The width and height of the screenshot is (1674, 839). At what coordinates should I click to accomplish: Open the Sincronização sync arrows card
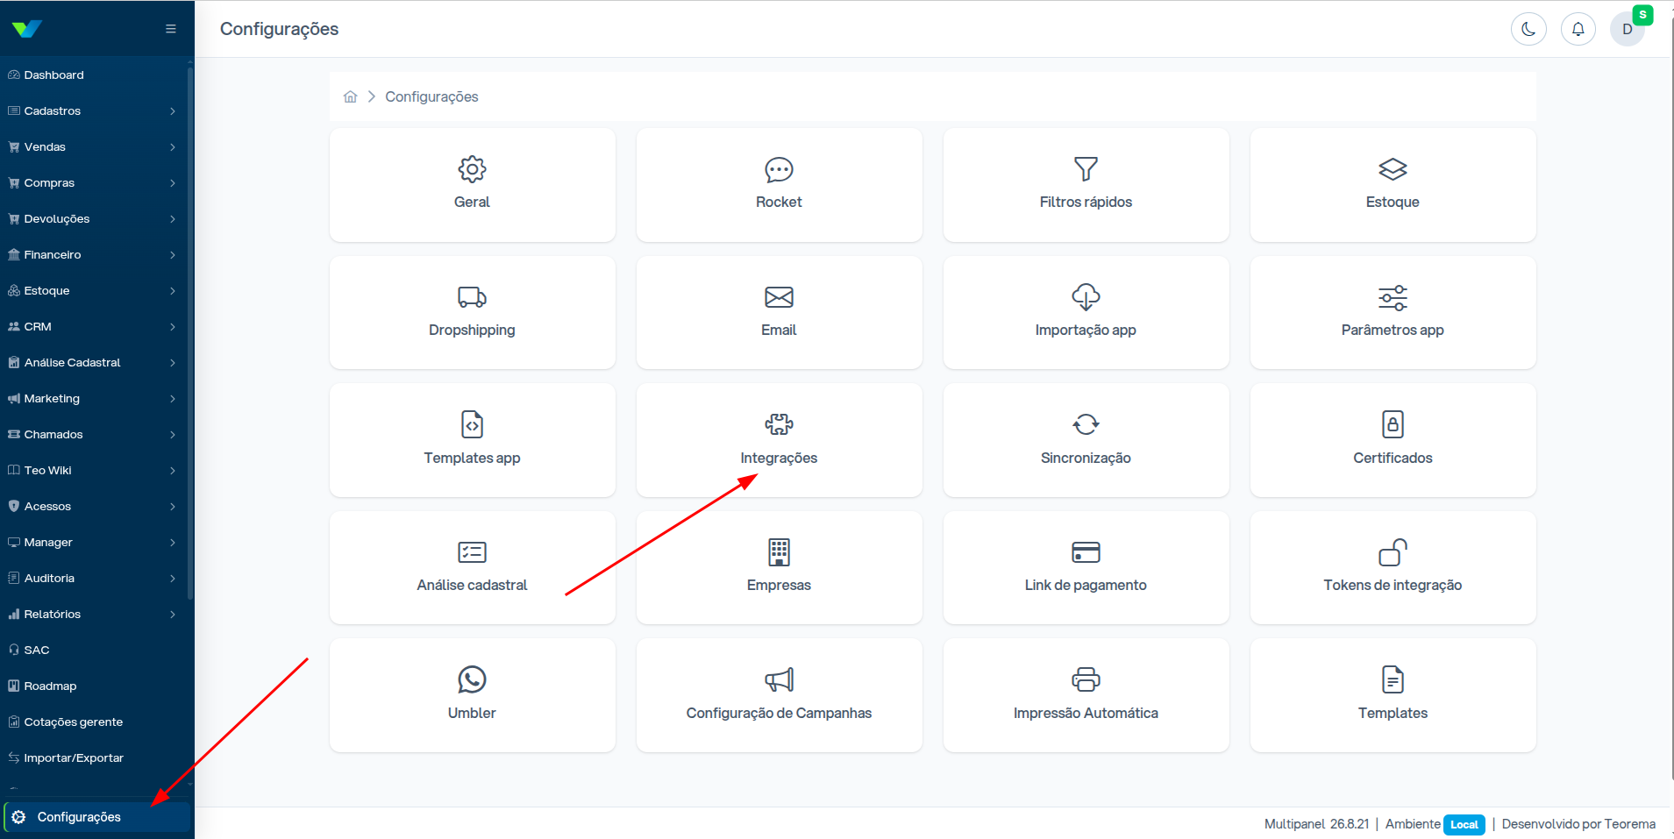coord(1086,440)
